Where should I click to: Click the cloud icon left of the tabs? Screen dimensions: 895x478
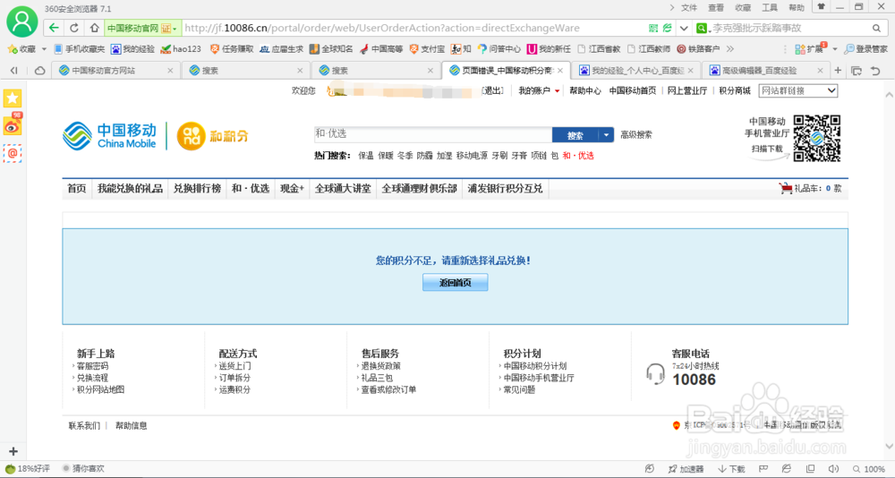(40, 70)
